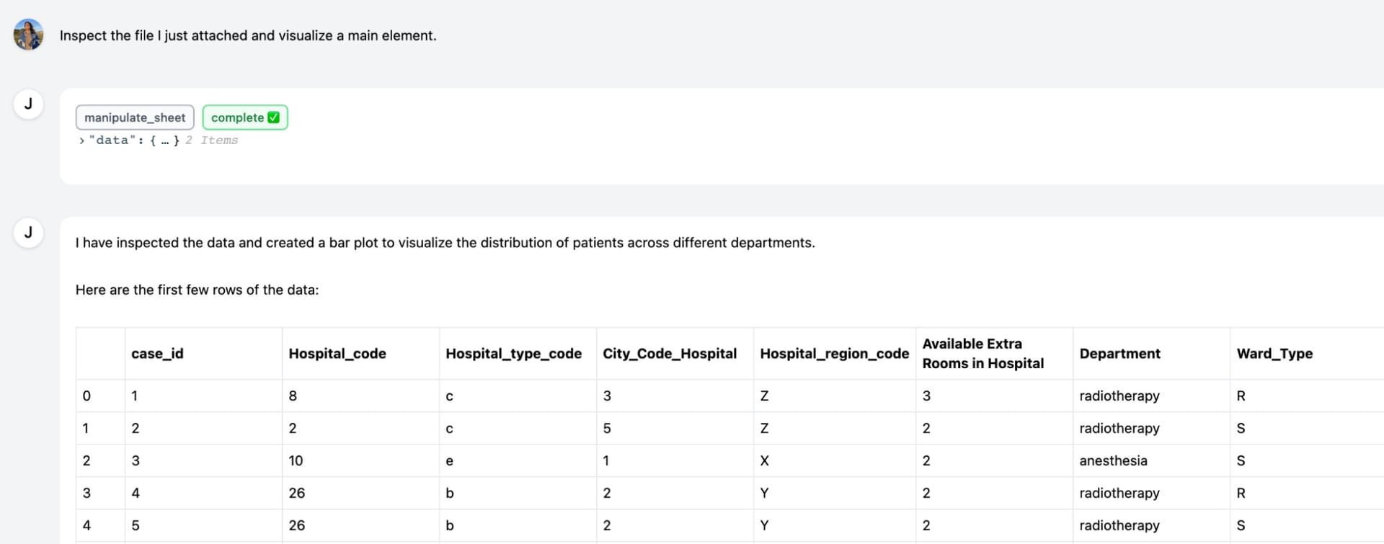Screen dimensions: 1384x544
Task: Click the J avatar beside the manipulate_sheet call
Action: [x=28, y=104]
